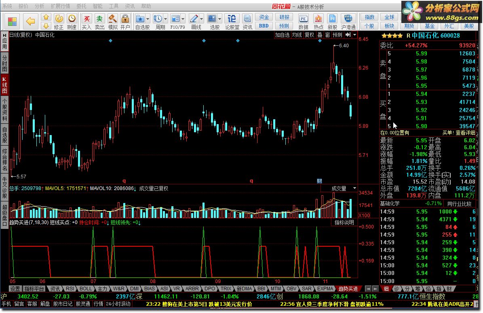Click the left scroll arrow beside indicator tabs
The image size is (483, 313).
coord(368,289)
